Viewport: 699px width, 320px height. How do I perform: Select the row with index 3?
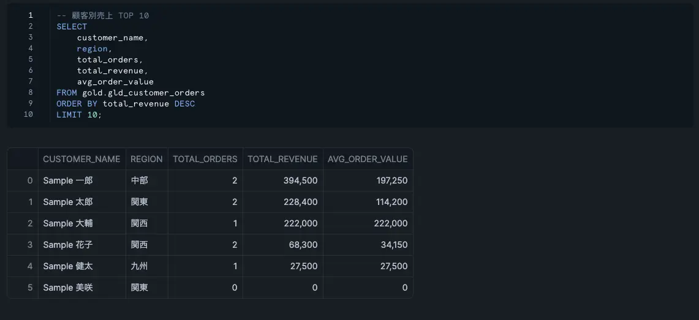[x=23, y=245]
